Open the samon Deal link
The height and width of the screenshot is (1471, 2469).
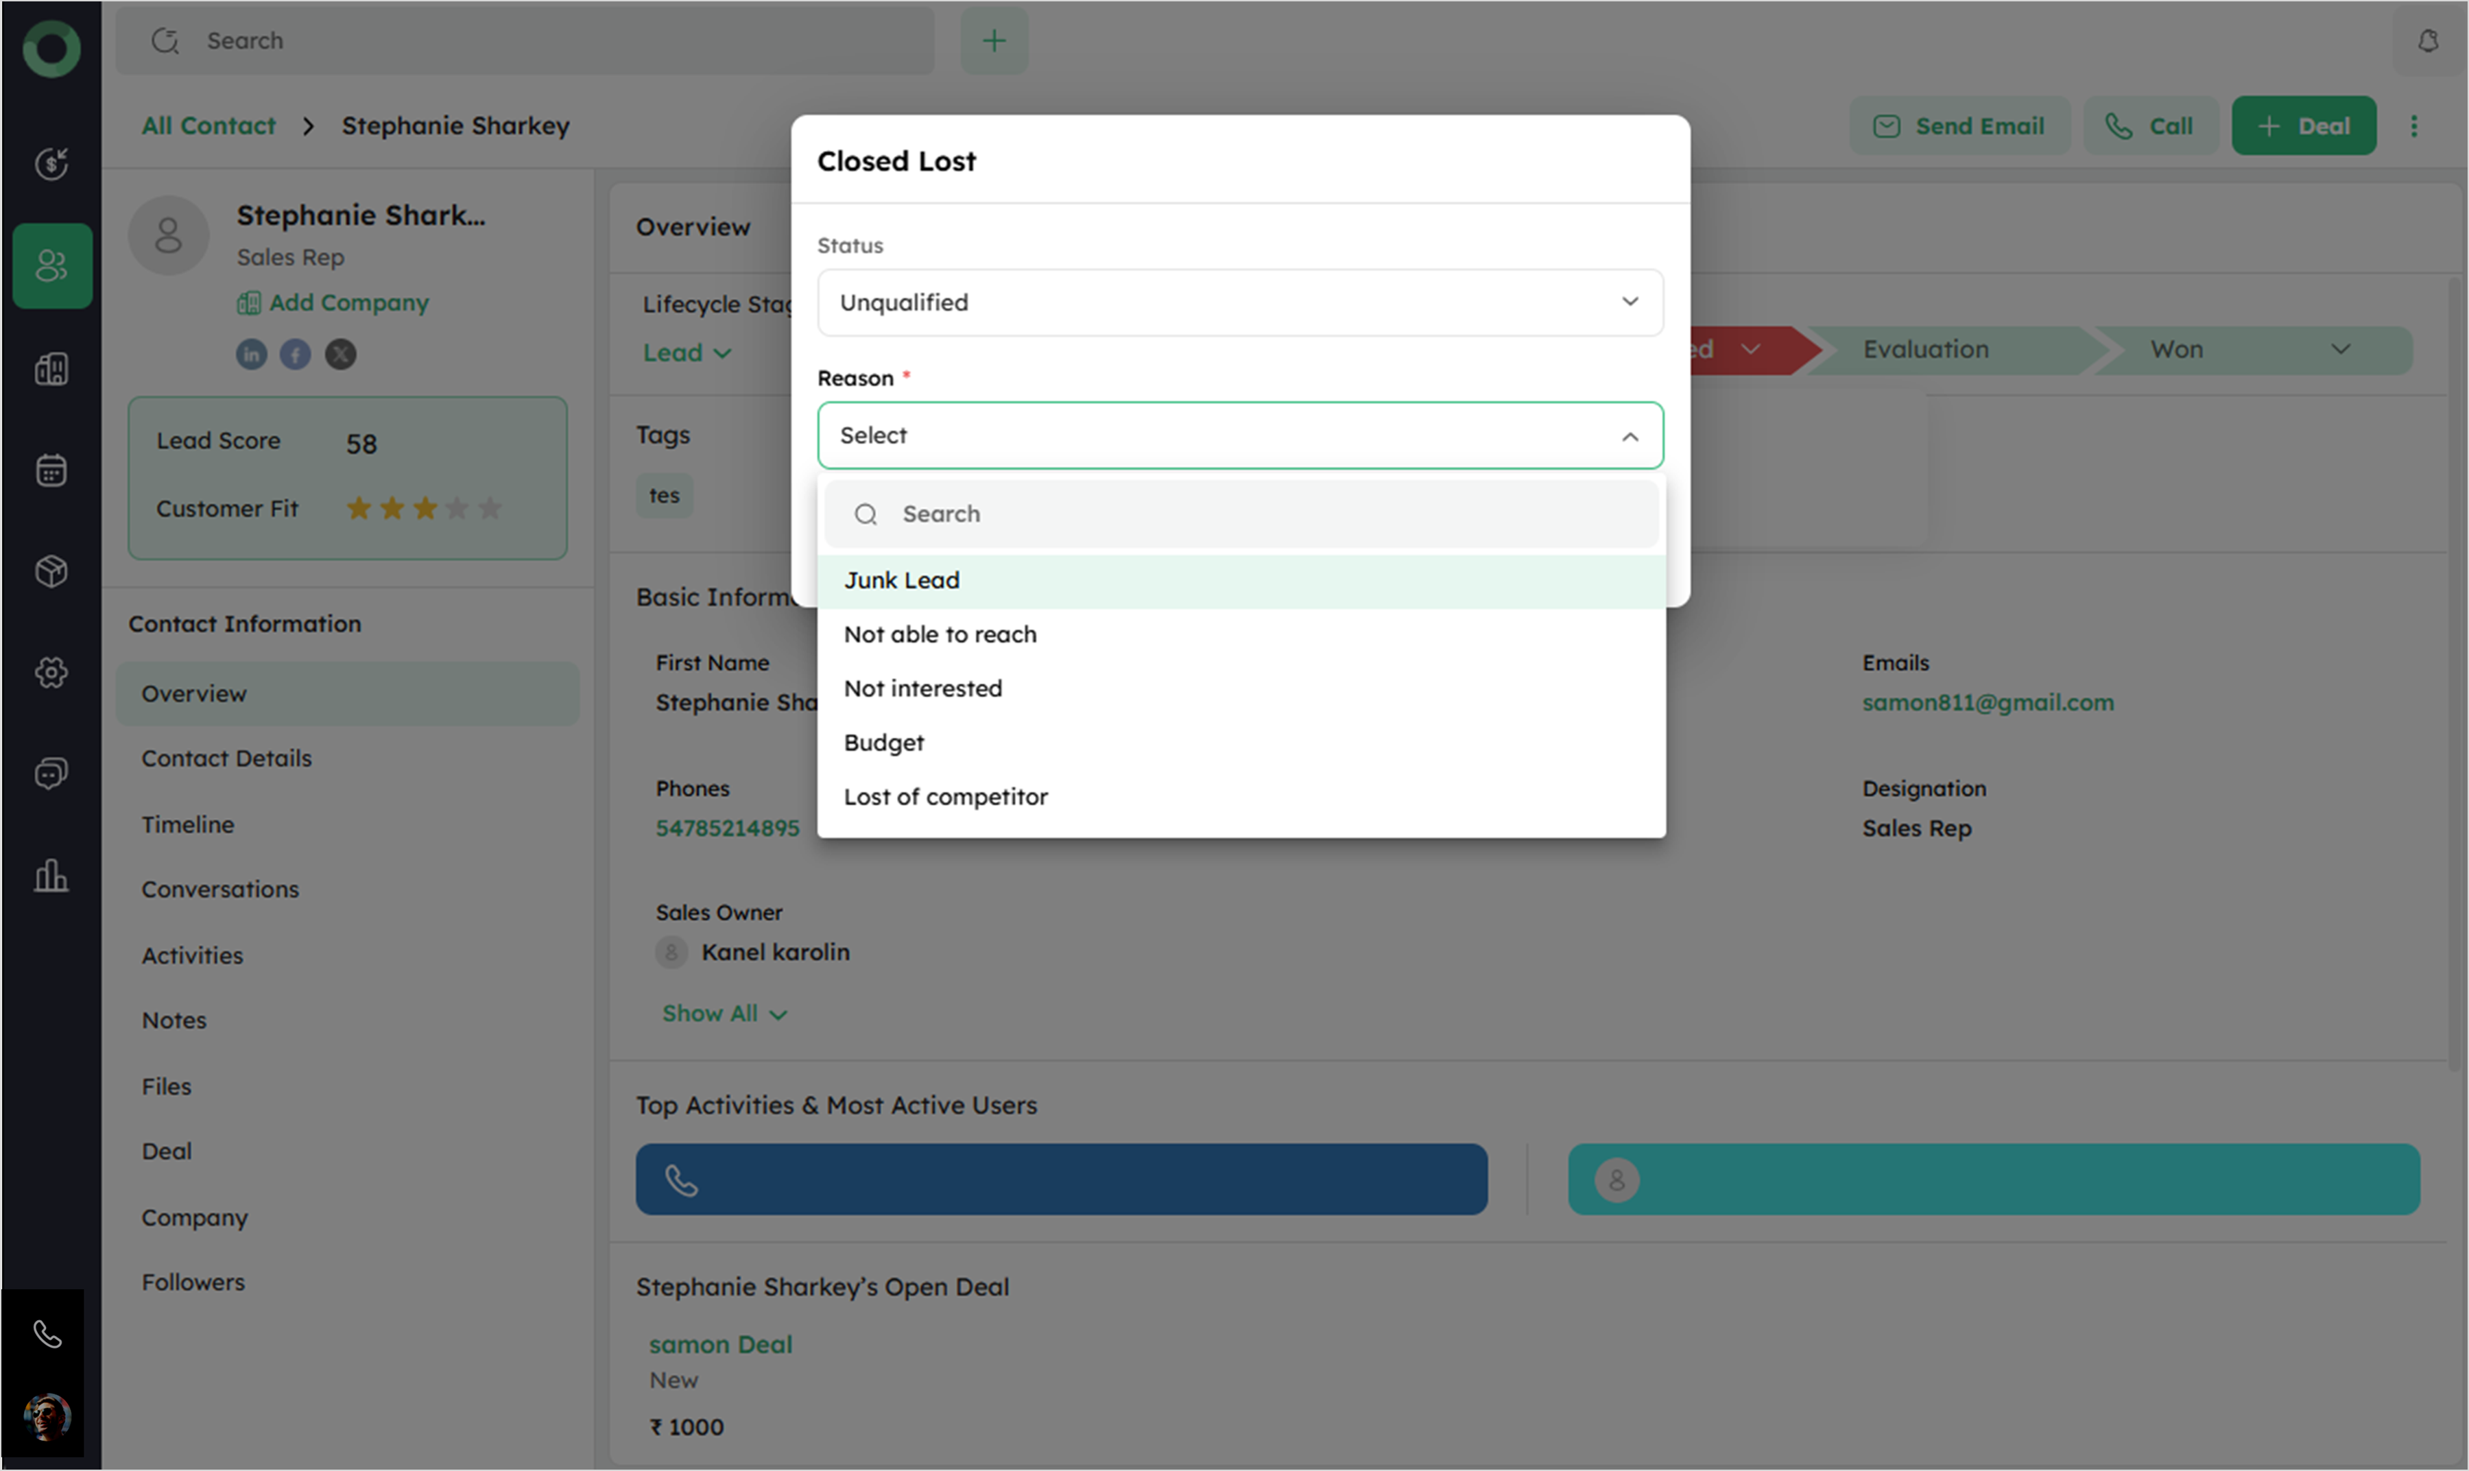[x=721, y=1344]
